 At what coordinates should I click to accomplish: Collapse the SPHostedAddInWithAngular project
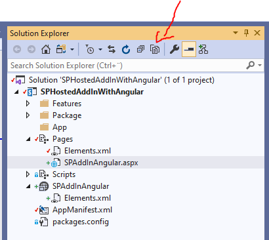(16, 92)
